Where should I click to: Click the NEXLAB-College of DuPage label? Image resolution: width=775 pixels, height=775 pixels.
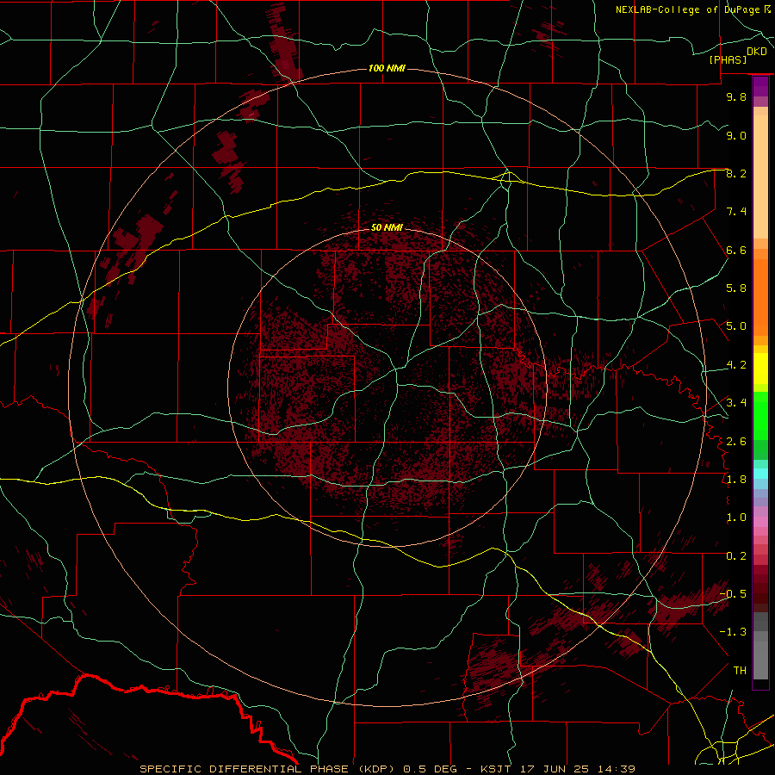tap(689, 9)
